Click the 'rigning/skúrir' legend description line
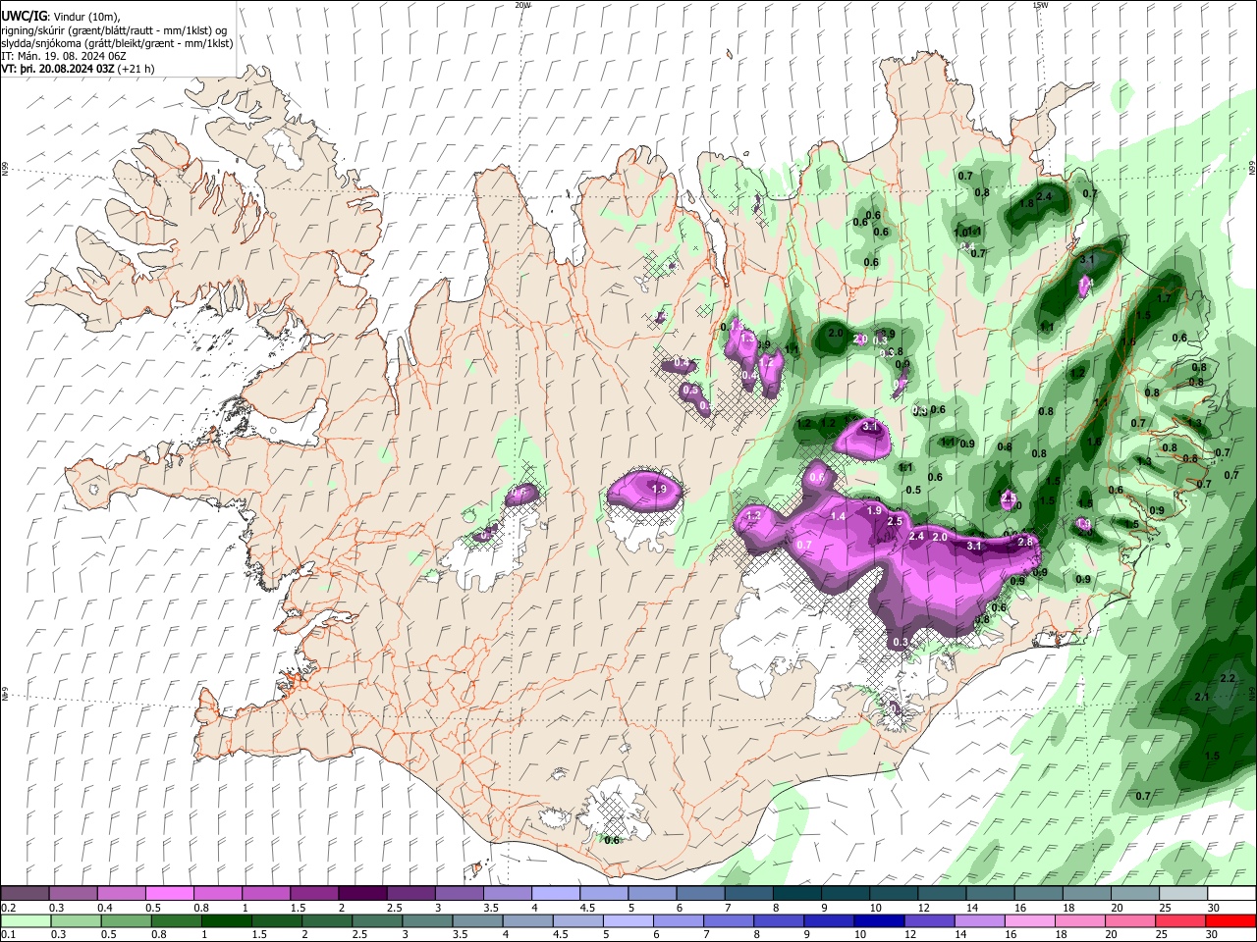The height and width of the screenshot is (942, 1257). [115, 30]
